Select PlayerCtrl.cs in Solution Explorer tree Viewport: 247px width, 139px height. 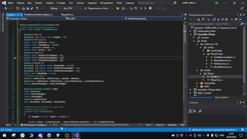click(x=217, y=80)
